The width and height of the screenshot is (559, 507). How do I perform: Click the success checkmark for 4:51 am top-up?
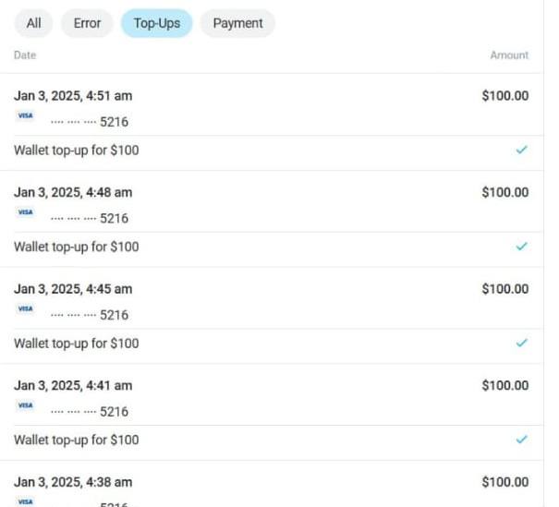[x=521, y=150]
